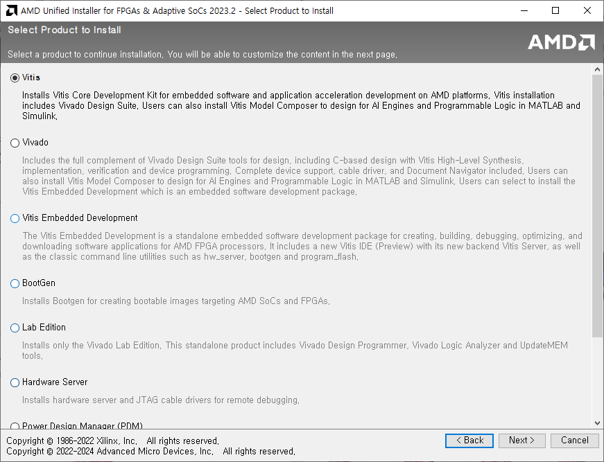Pick the BootGen install option
Screen dimensions: 604x462
click(15, 283)
